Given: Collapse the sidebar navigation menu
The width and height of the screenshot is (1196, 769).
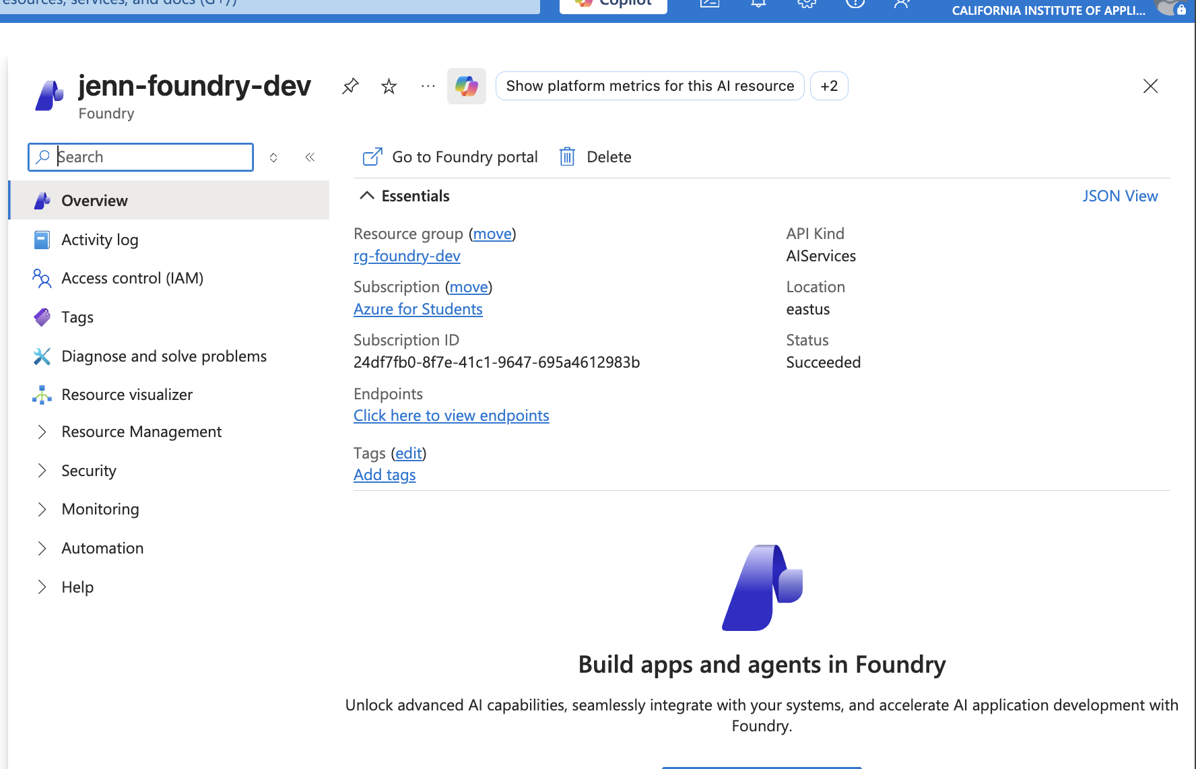Looking at the screenshot, I should [310, 158].
